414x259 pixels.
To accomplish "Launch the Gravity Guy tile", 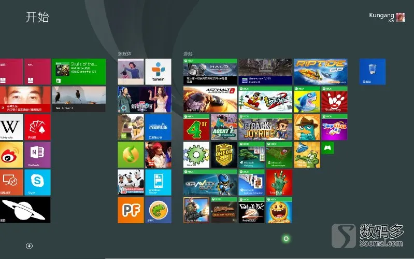I will [x=210, y=183].
